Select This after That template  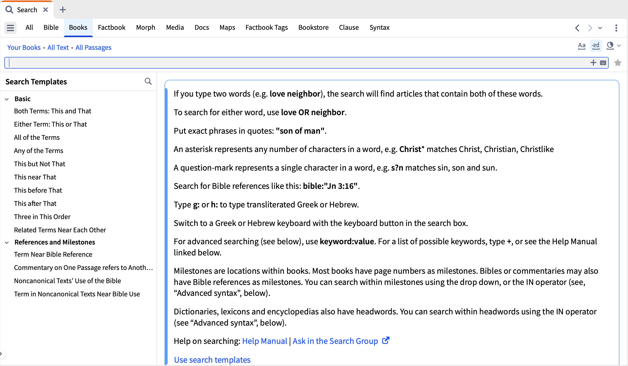coord(35,204)
